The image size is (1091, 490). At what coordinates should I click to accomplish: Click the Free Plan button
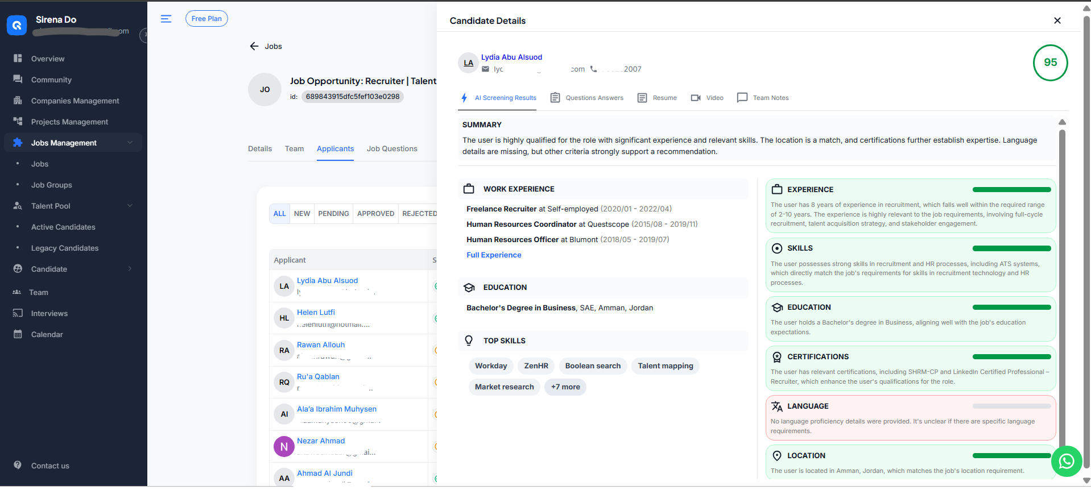point(206,19)
